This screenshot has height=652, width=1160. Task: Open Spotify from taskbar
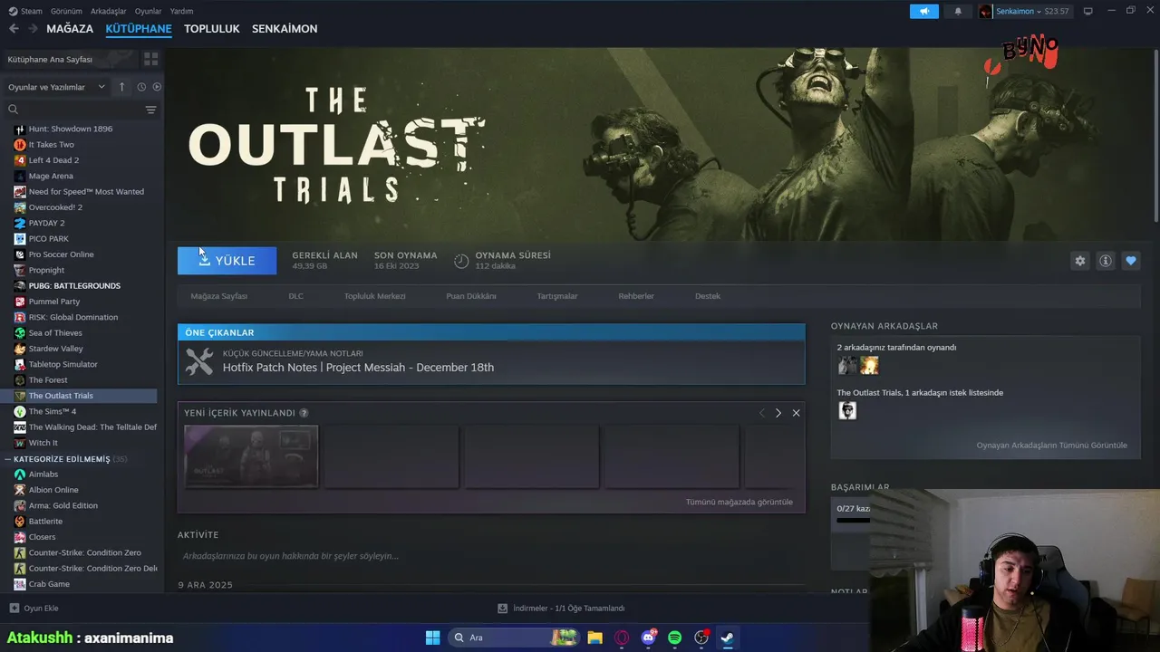(674, 638)
